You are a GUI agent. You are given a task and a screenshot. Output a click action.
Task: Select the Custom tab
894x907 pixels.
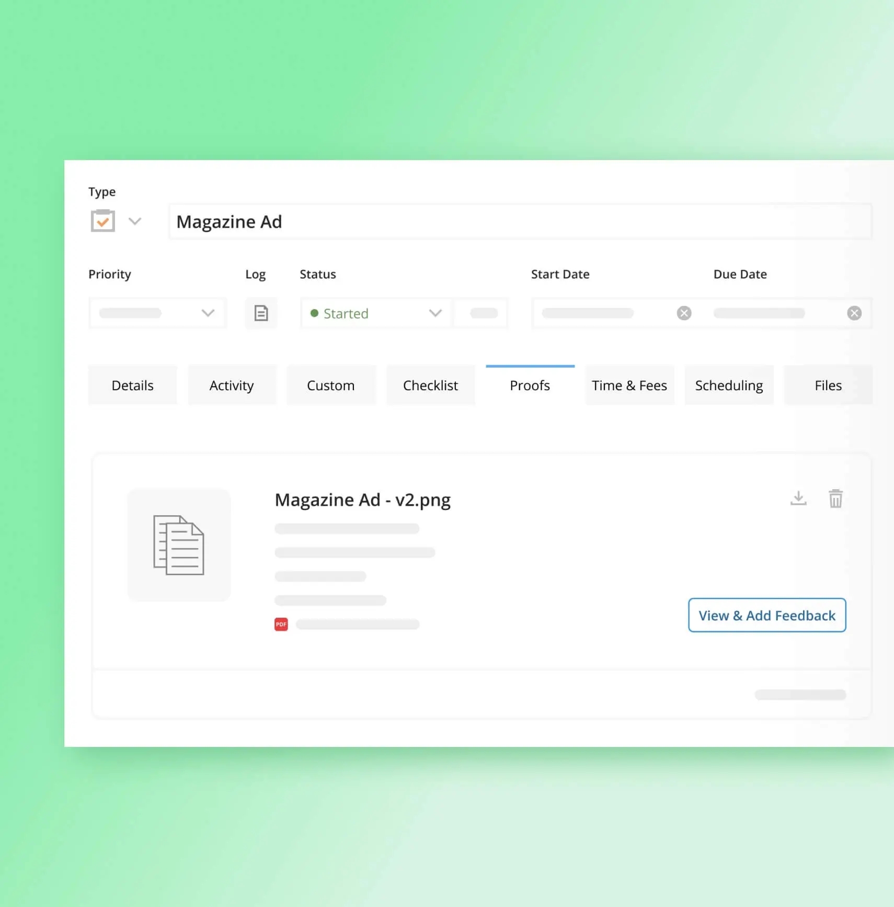point(330,385)
